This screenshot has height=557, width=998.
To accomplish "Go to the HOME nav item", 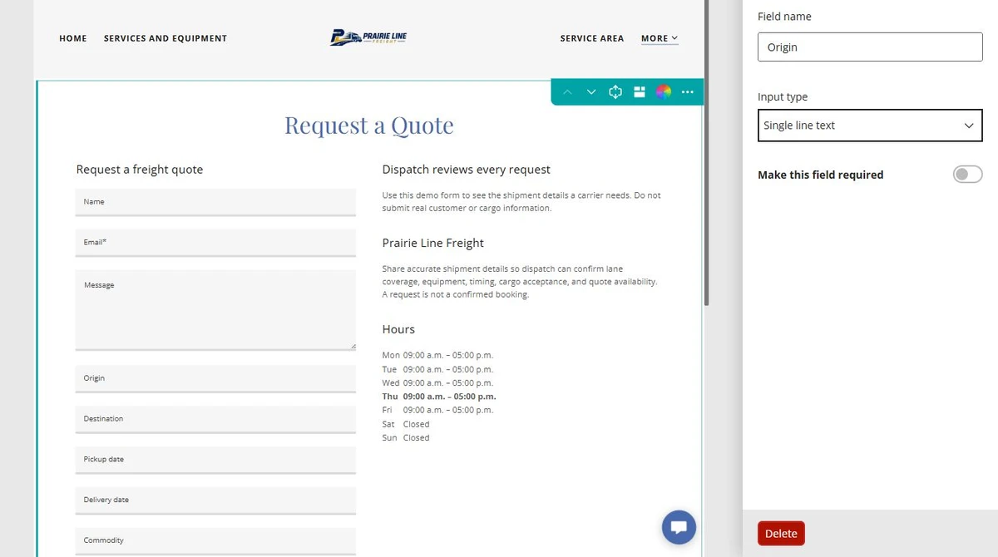I will 73,38.
